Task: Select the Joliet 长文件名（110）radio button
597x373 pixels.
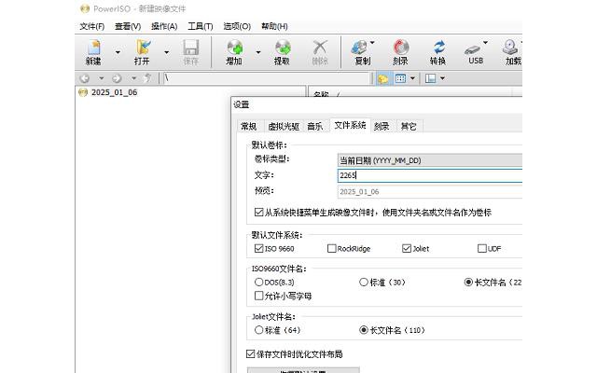Action: 364,330
